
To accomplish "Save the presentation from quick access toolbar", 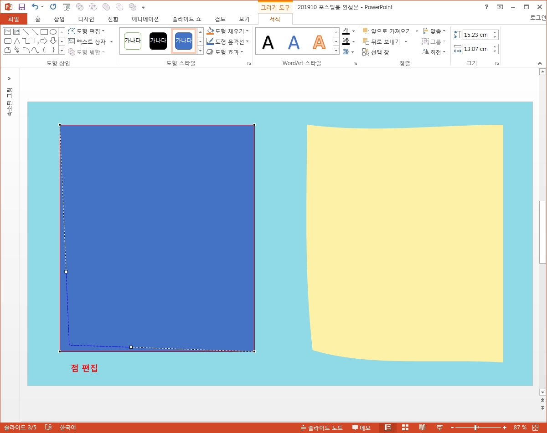I will point(21,7).
